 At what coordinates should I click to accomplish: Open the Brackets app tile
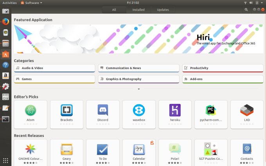66,114
